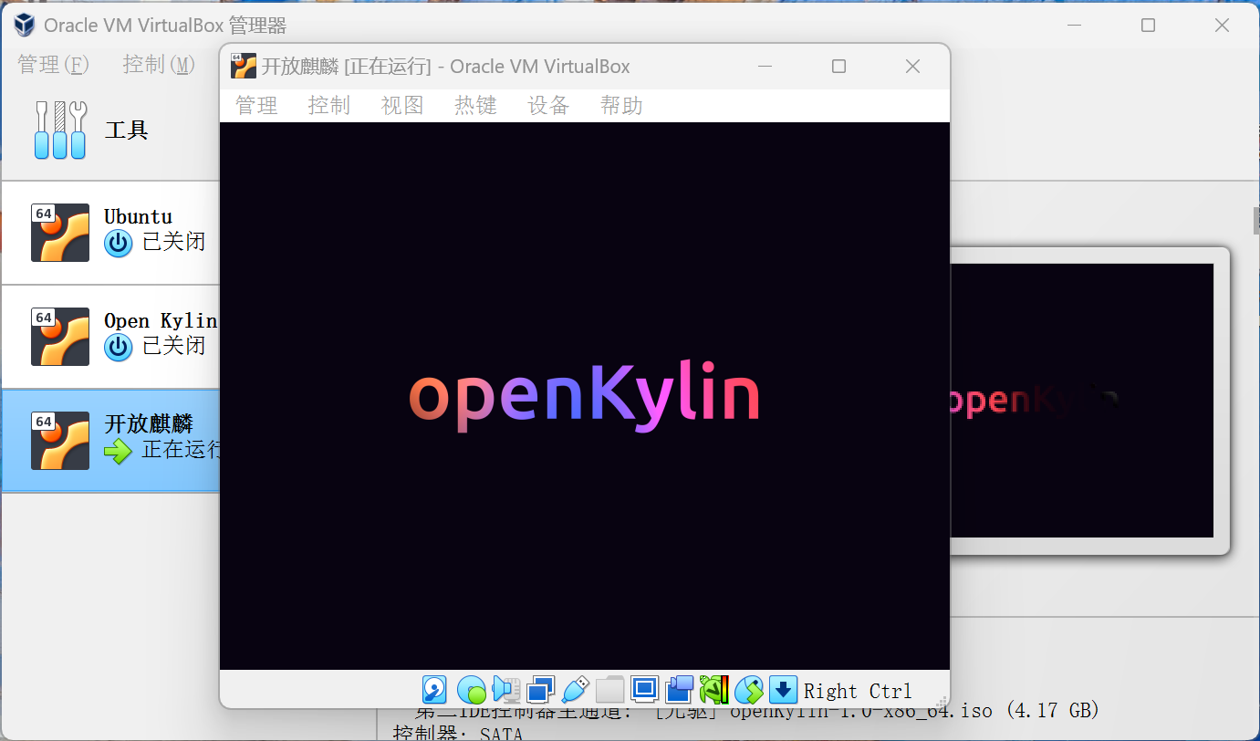Open the 管理 menu in the VM window
The height and width of the screenshot is (741, 1260).
[256, 106]
